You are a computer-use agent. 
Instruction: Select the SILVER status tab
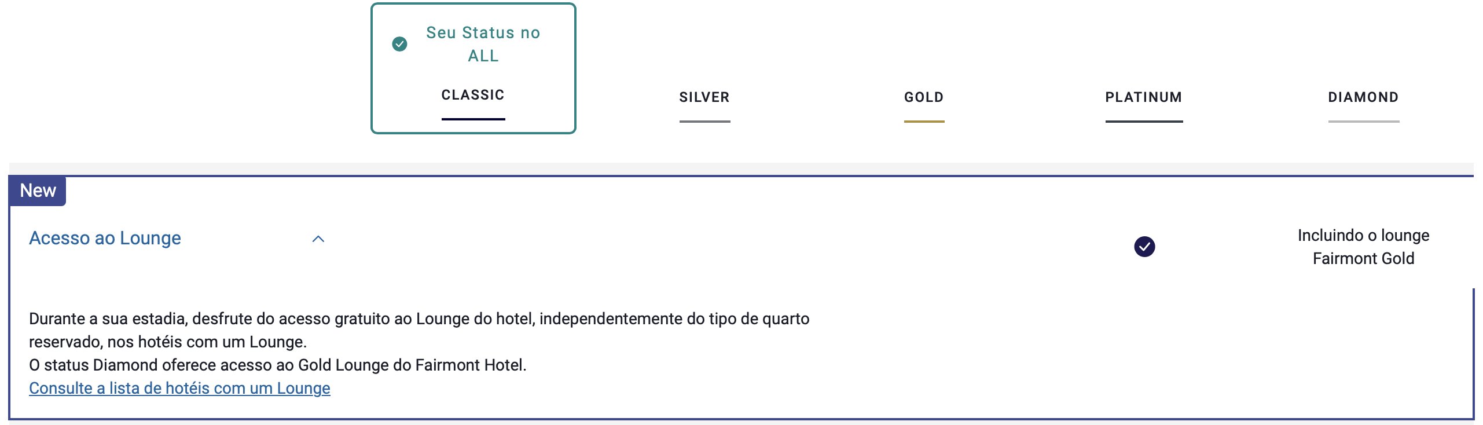(x=704, y=97)
